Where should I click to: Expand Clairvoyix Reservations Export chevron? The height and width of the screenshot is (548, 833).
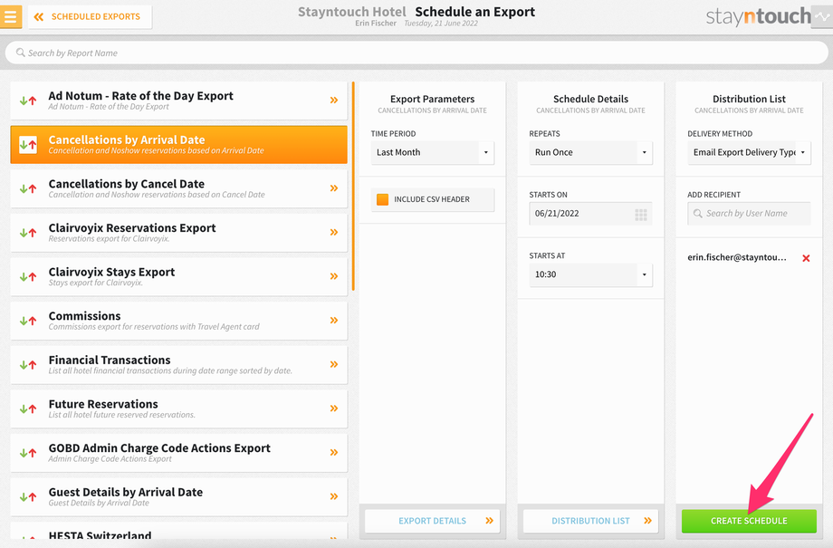pyautogui.click(x=333, y=232)
